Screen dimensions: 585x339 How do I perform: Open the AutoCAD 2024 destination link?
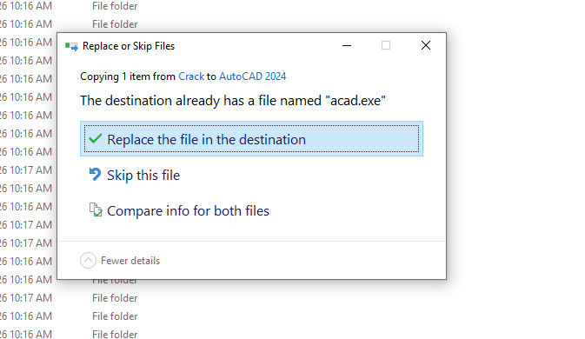click(x=253, y=76)
